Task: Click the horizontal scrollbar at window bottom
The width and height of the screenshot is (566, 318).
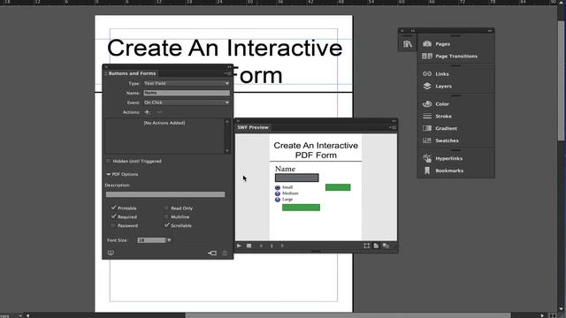Action: click(348, 315)
